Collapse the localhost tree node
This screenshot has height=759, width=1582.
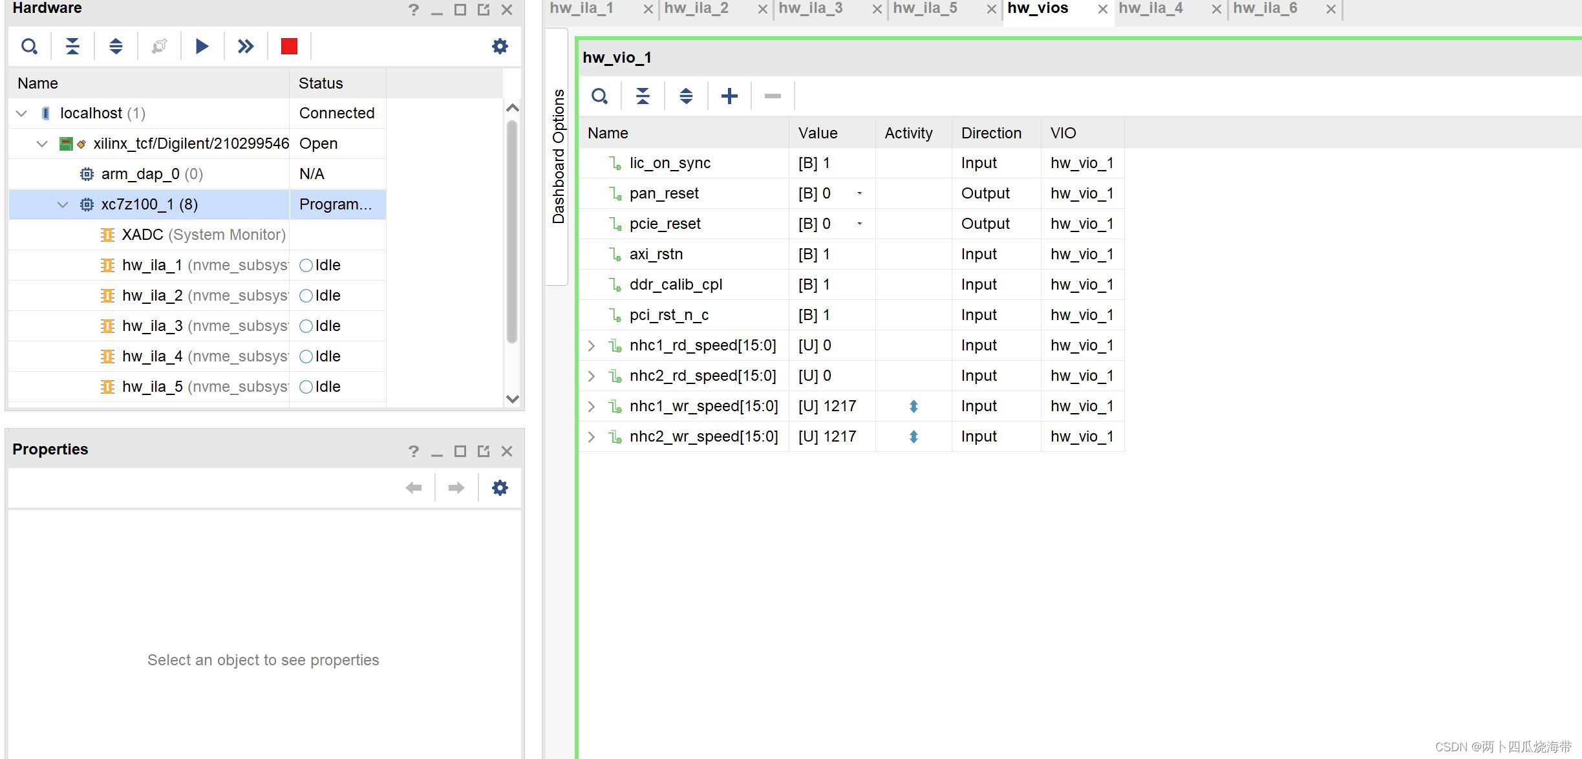pyautogui.click(x=21, y=113)
